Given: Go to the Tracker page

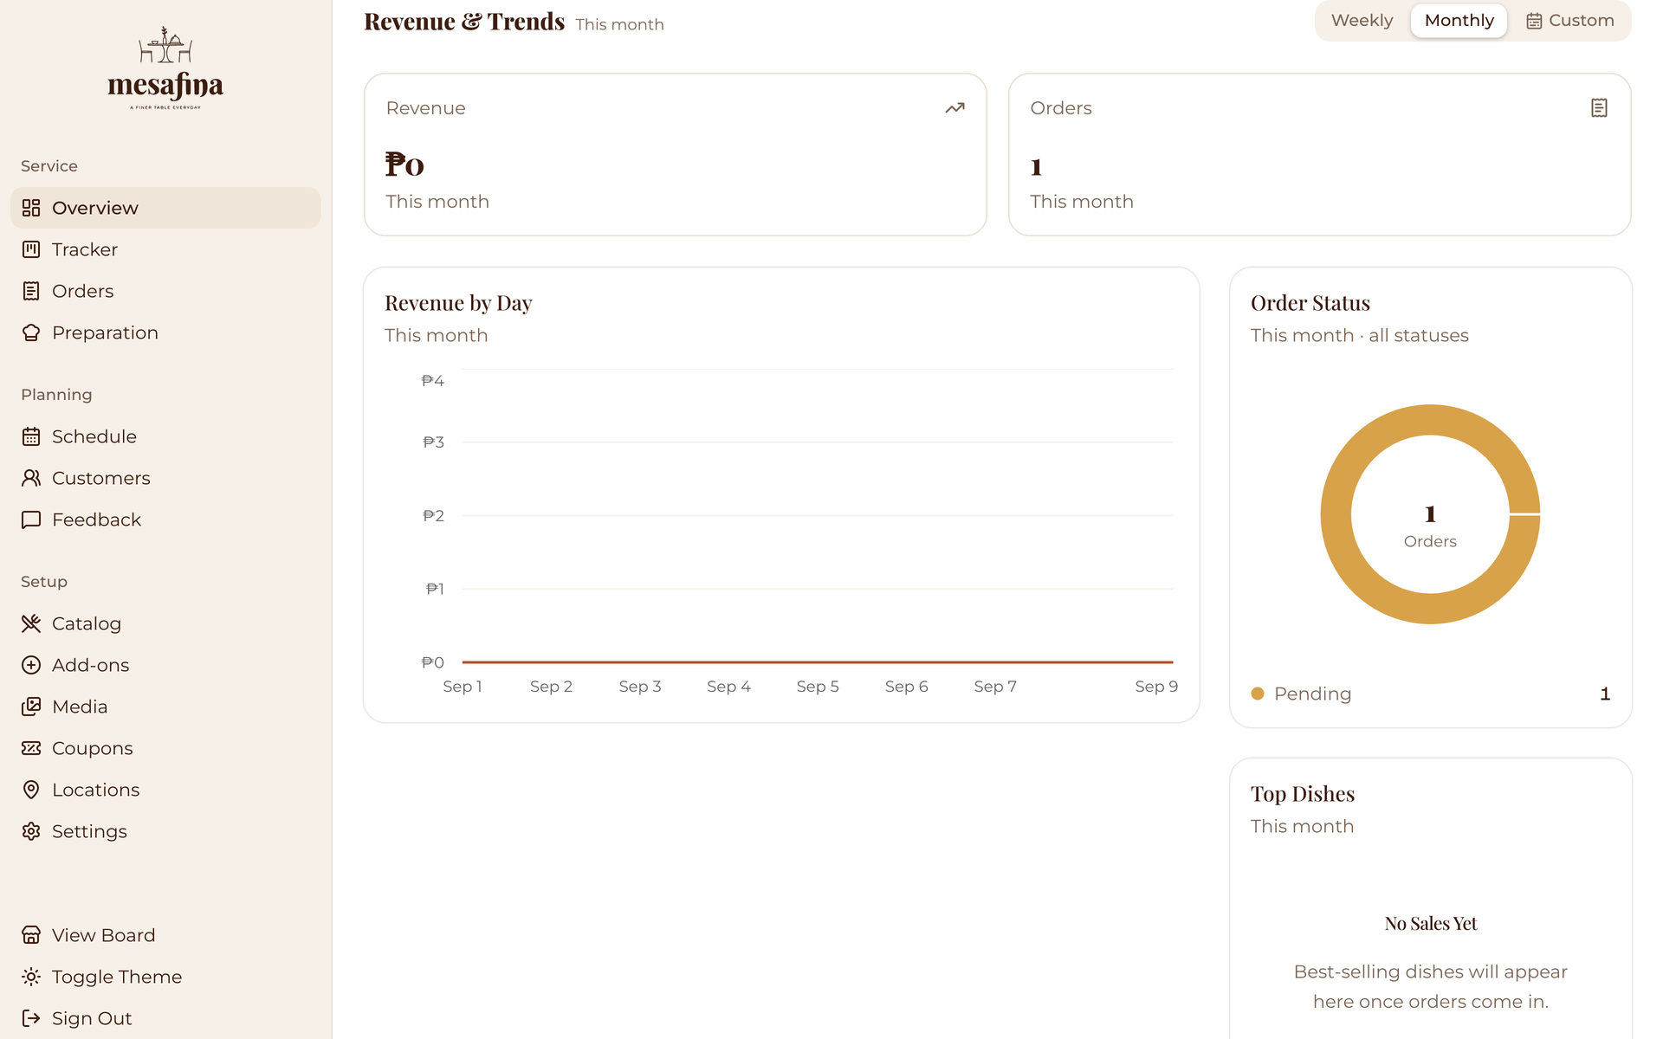Looking at the screenshot, I should 165,249.
